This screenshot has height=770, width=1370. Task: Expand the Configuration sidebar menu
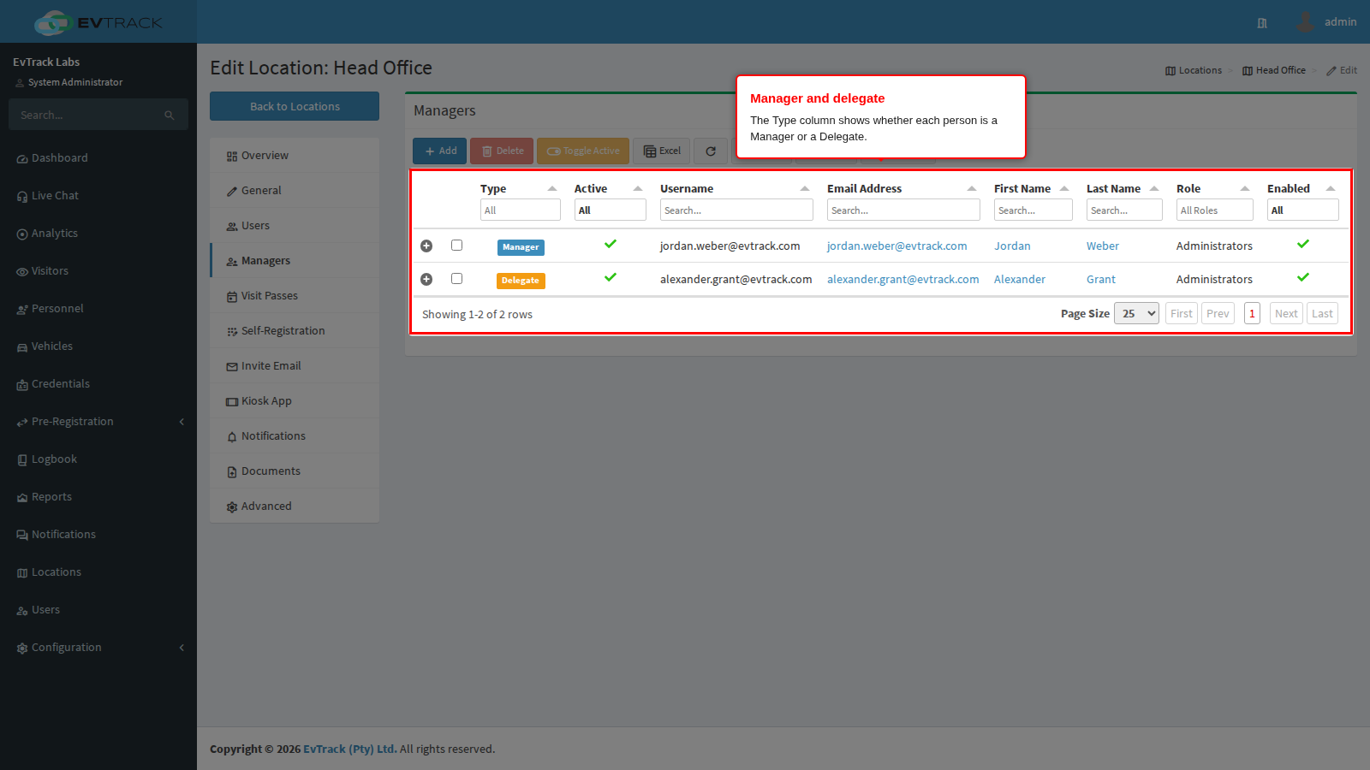(98, 648)
